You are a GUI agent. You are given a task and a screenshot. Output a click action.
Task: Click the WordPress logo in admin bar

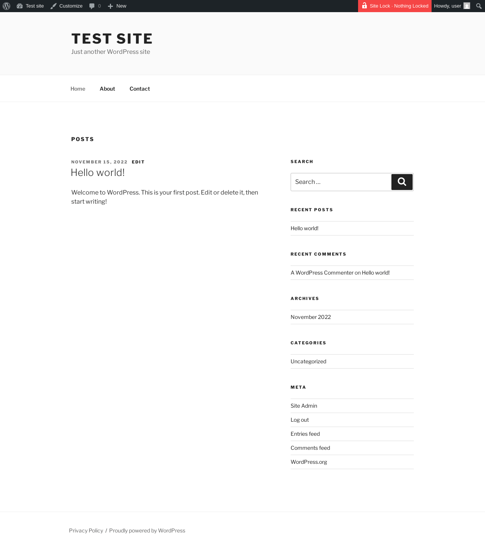point(6,6)
